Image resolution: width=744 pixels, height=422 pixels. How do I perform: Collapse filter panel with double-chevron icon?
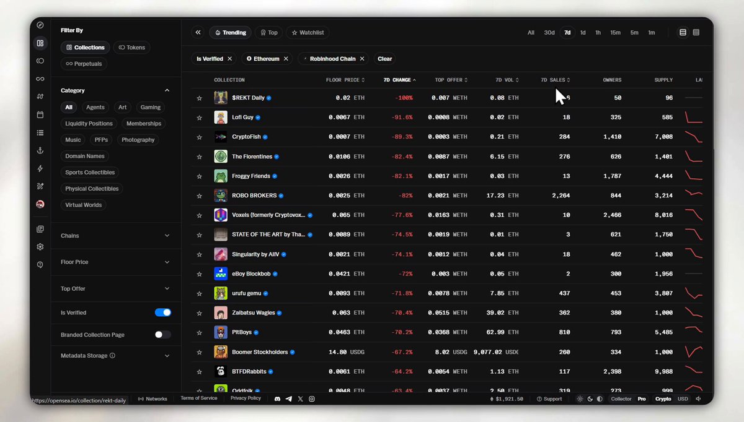click(x=198, y=32)
